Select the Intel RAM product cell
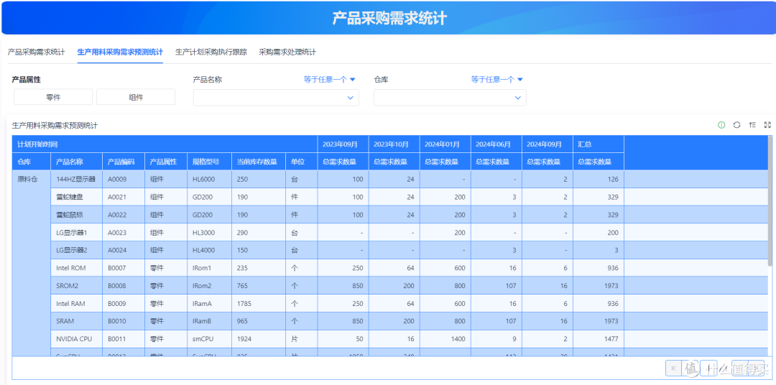 [x=77, y=303]
